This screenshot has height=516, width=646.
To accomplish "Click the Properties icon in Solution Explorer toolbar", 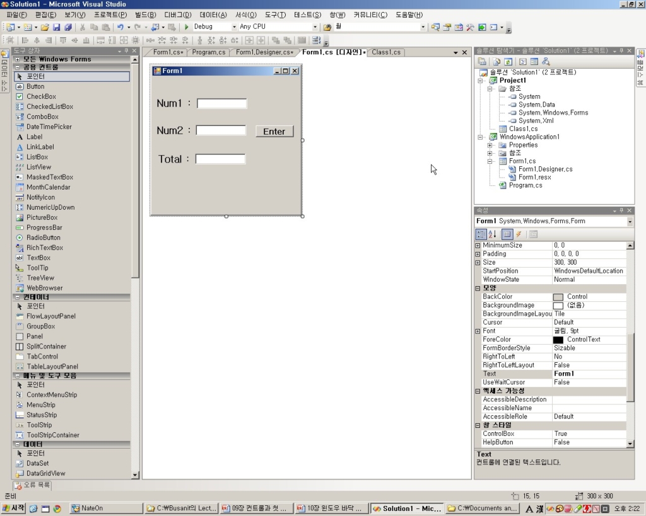I will [482, 62].
